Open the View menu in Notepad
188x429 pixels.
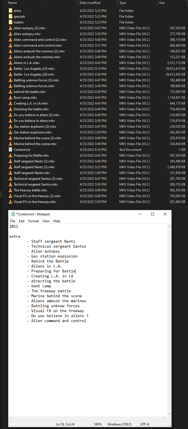tap(46, 221)
